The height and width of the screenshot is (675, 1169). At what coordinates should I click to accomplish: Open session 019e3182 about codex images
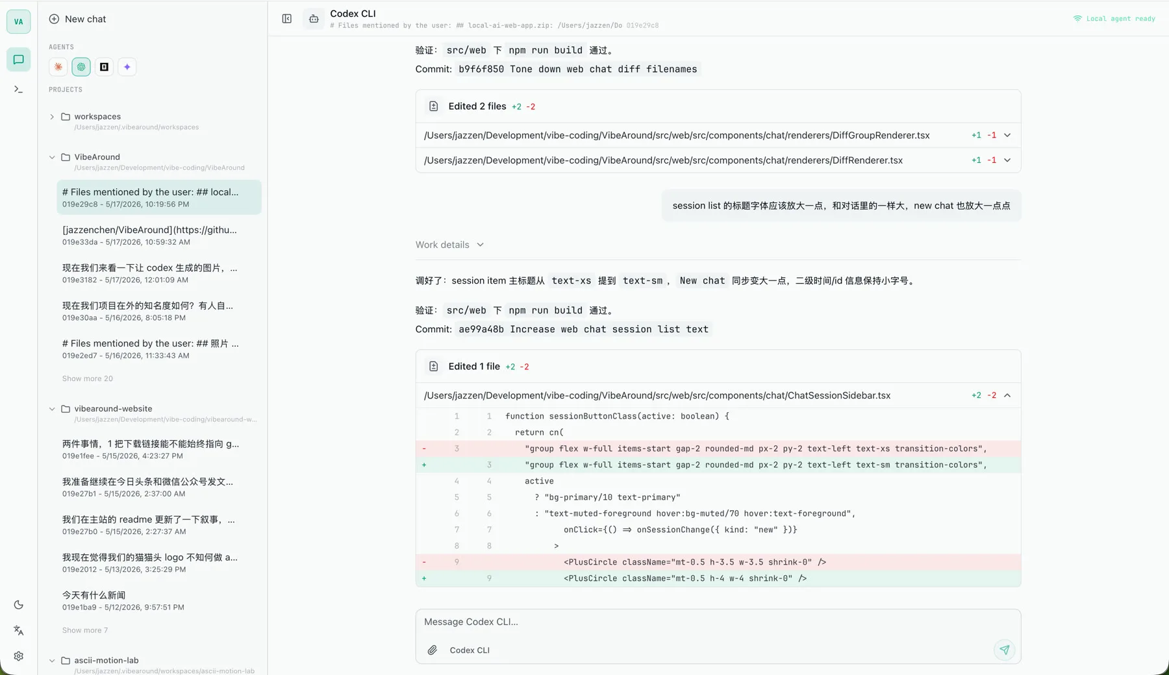[159, 273]
